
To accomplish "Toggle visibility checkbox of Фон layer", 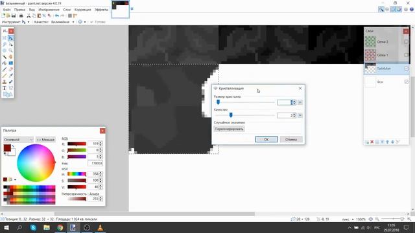I will coord(407,82).
